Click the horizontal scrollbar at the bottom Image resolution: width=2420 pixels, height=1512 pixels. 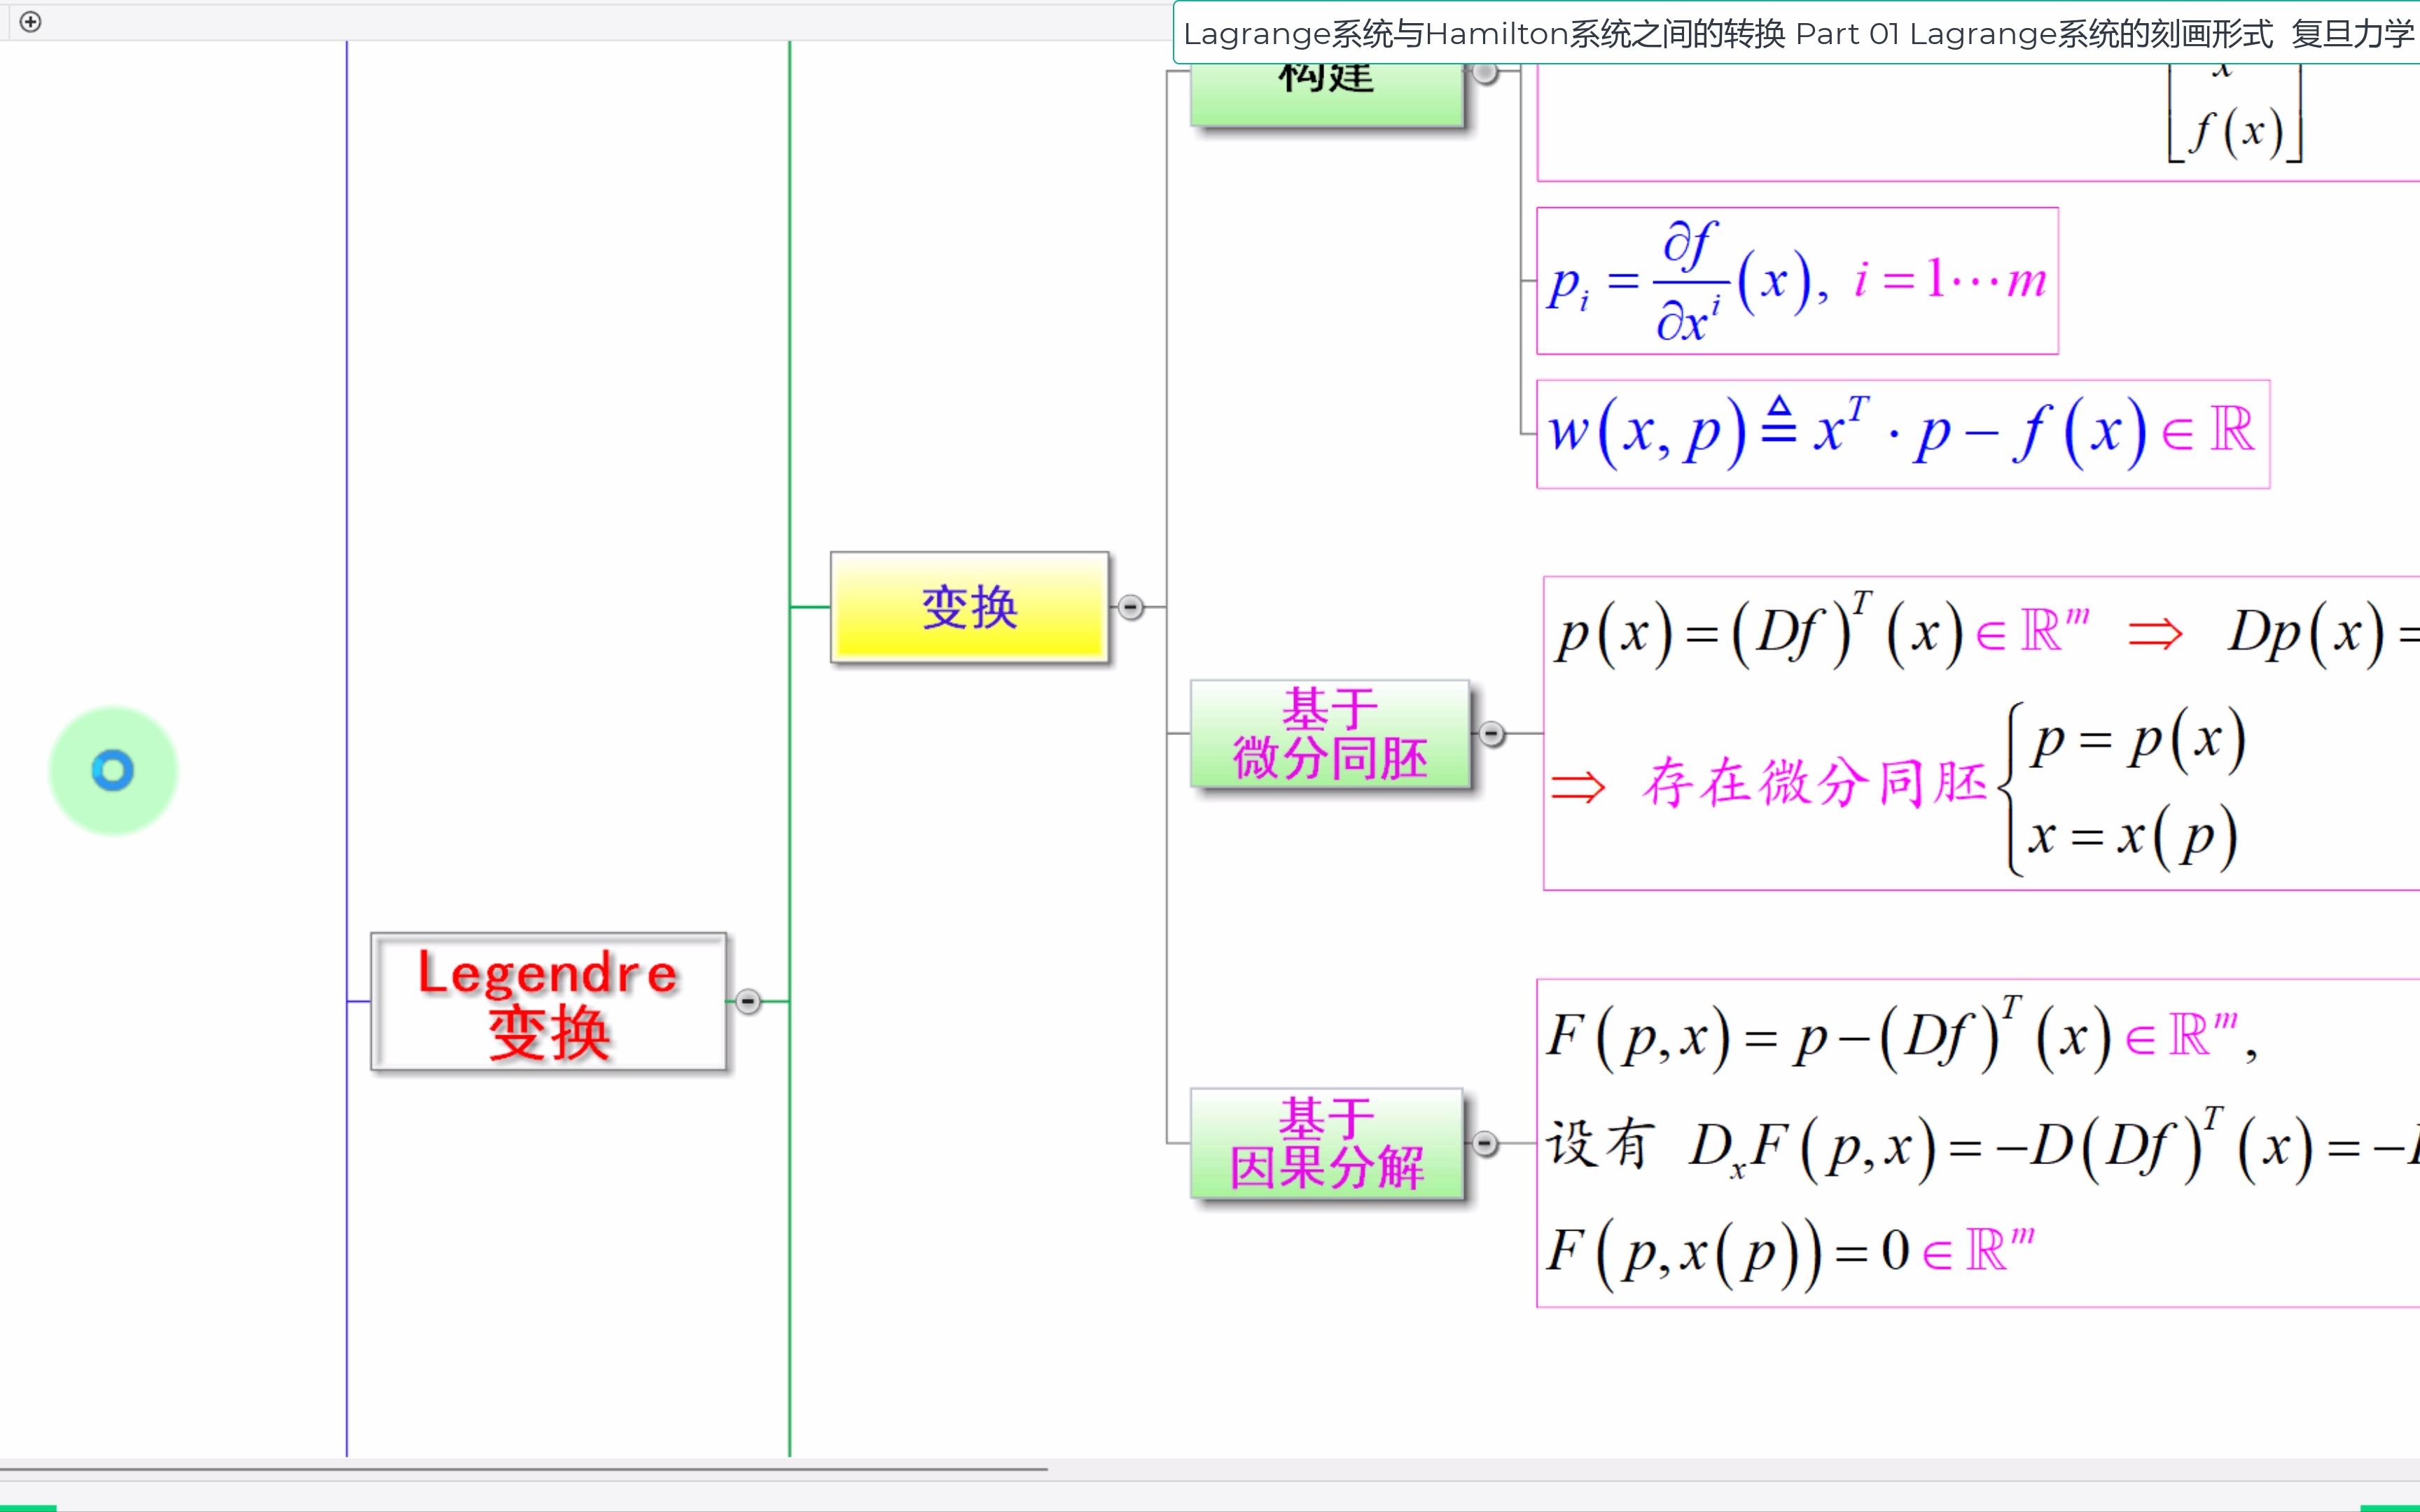click(x=524, y=1469)
